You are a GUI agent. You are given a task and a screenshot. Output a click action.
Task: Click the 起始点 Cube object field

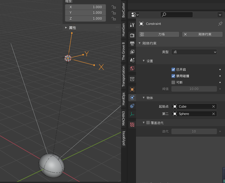194,106
